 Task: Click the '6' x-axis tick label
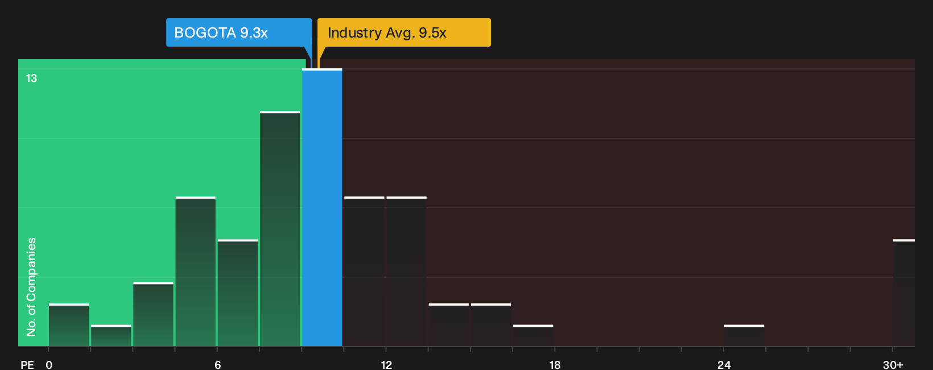(x=218, y=365)
